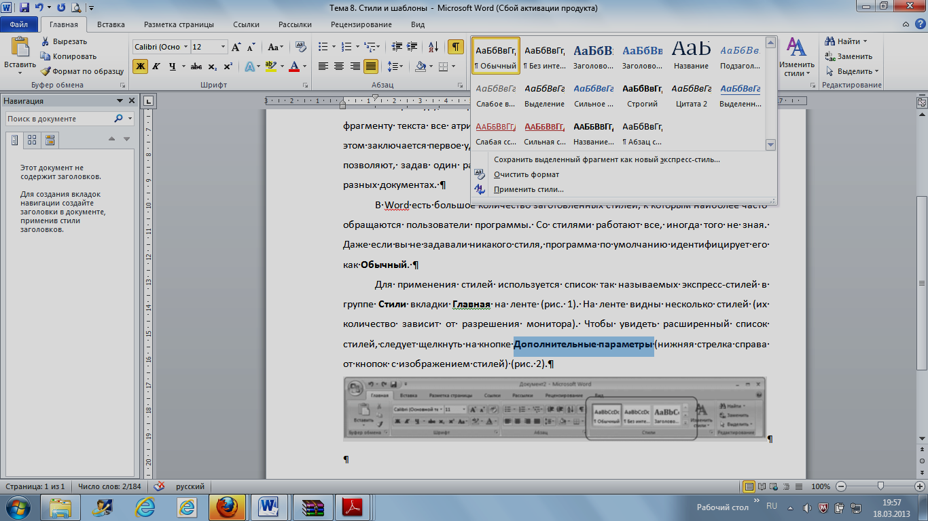This screenshot has width=928, height=521.
Task: Switch to Page Layout (Разметка страницы) tab
Action: (x=179, y=24)
